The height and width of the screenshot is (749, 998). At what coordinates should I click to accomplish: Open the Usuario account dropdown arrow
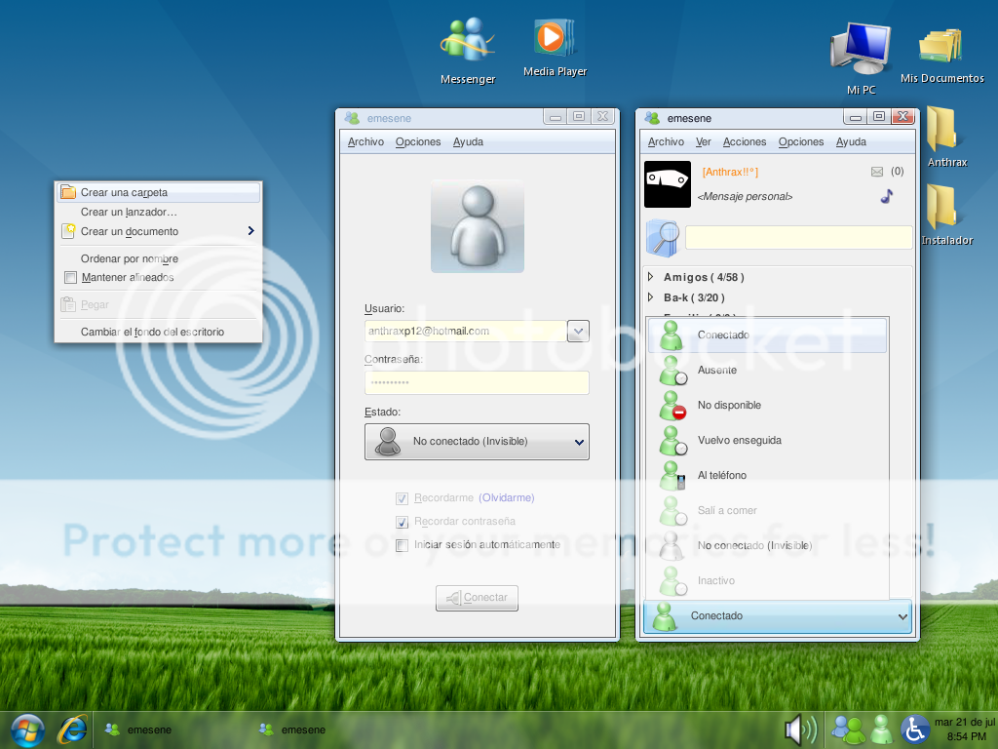pyautogui.click(x=578, y=332)
